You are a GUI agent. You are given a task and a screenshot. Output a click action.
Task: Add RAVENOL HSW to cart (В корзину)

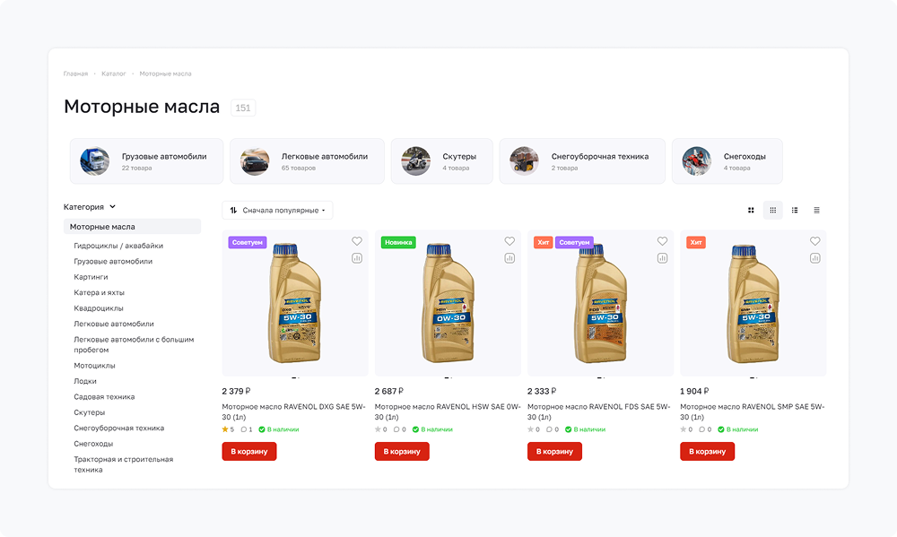tap(402, 451)
